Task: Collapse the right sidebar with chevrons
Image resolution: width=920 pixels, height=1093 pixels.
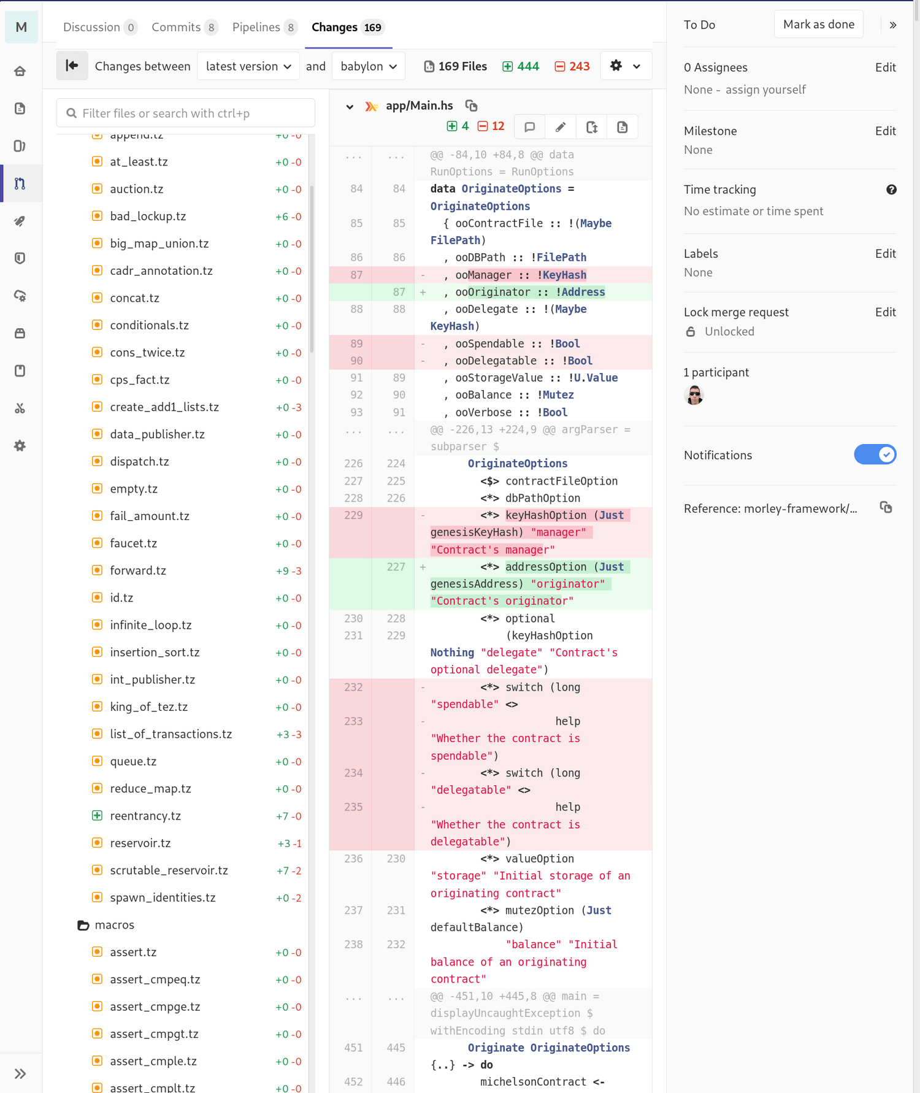Action: [x=893, y=25]
